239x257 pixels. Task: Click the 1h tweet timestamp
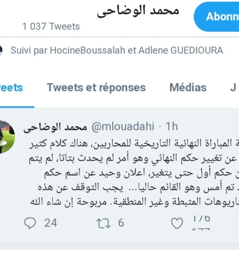[x=172, y=126]
